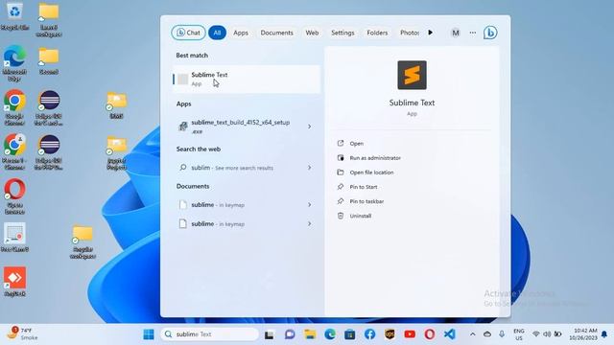Open the volume speaker tray icon
This screenshot has height=345, width=614.
(547, 334)
